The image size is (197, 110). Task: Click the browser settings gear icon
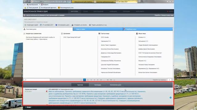pyautogui.click(x=173, y=2)
